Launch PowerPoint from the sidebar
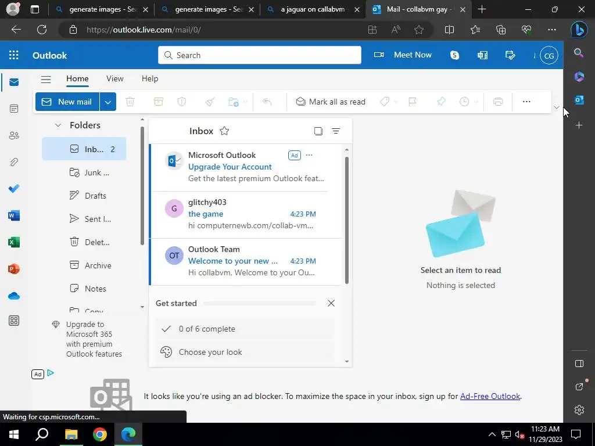Screen dimensions: 595x446 [x=14, y=269]
